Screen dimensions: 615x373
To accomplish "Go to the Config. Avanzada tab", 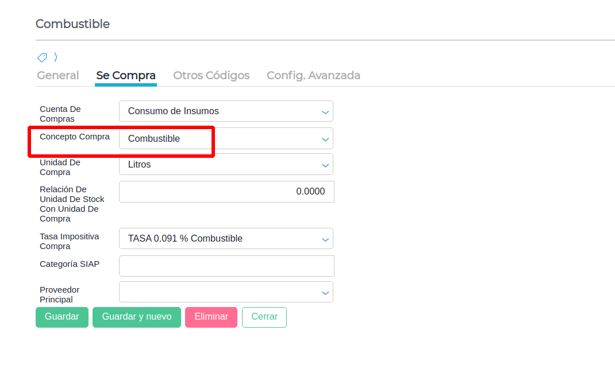I will (x=313, y=75).
